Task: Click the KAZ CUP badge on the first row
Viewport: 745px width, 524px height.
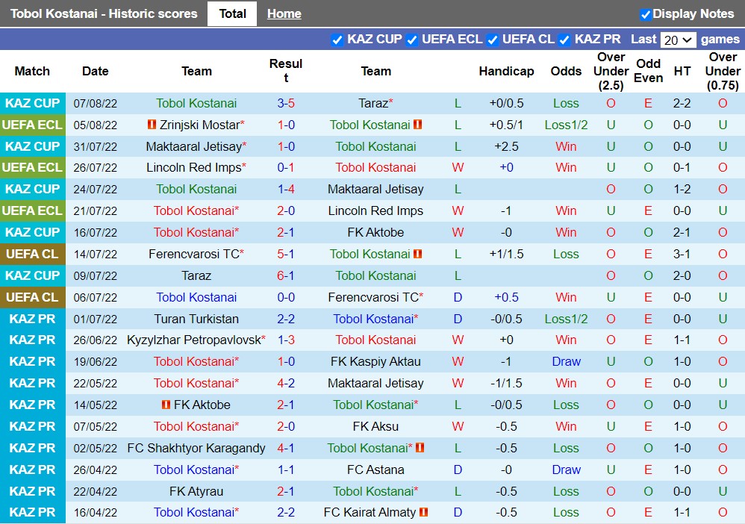Action: pyautogui.click(x=33, y=103)
